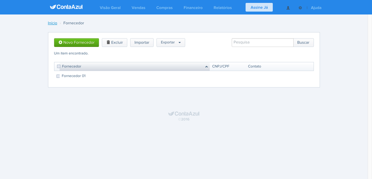The width and height of the screenshot is (372, 179).
Task: Click the ContaAzul logo in header
Action: 66,7
